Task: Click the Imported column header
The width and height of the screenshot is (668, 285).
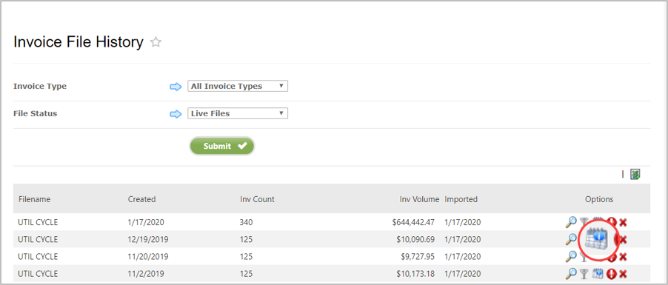Action: (x=461, y=199)
